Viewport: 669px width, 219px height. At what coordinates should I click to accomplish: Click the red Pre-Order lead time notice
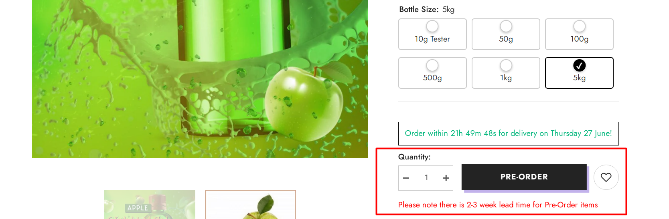coord(498,205)
